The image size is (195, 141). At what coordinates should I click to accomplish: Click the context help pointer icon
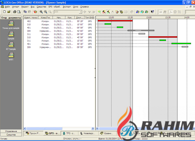pos(152,12)
